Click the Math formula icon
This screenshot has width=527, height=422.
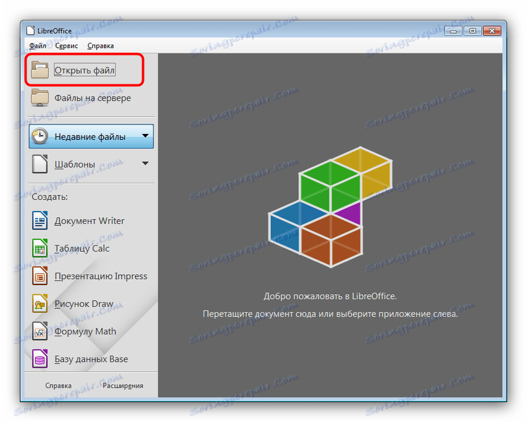click(x=40, y=331)
